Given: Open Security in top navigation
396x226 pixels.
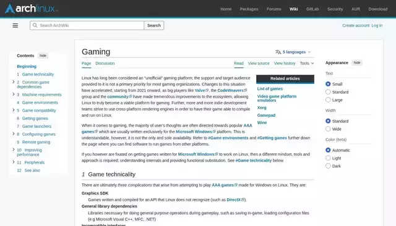Looking at the screenshot, I should coord(335,9).
